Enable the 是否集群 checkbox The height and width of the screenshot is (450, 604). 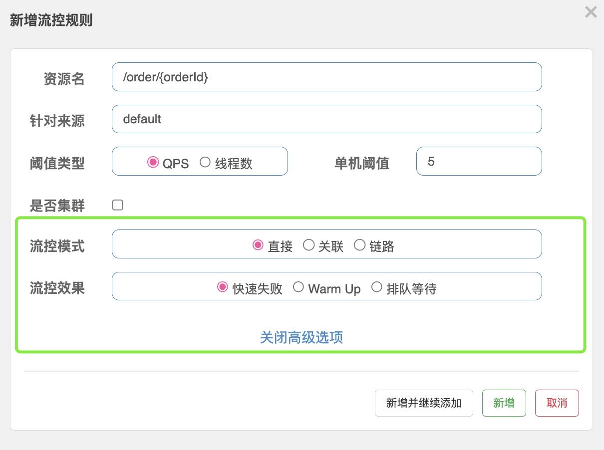tap(118, 205)
